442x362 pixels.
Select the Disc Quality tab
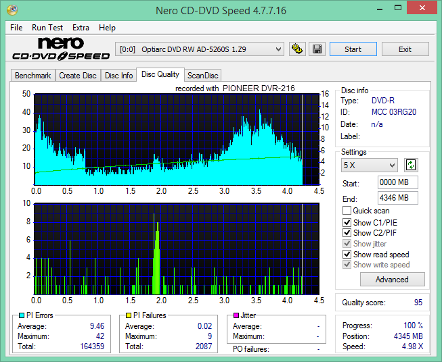tap(160, 74)
